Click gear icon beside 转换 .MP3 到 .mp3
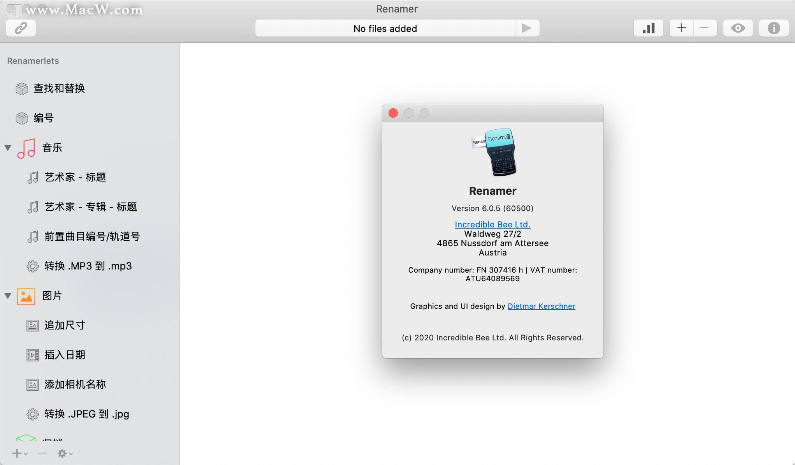Image resolution: width=795 pixels, height=465 pixels. (33, 266)
